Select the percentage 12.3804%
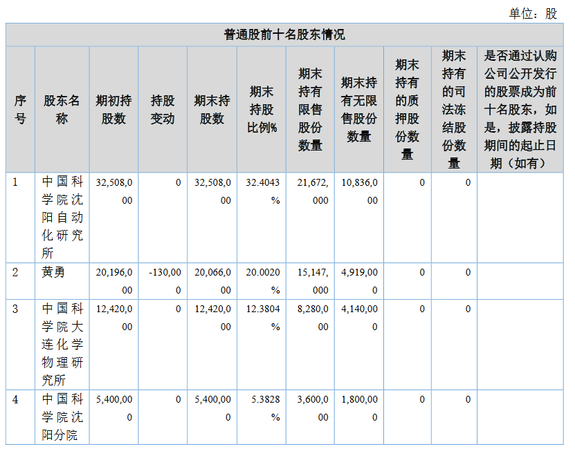The width and height of the screenshot is (575, 451). (x=262, y=318)
